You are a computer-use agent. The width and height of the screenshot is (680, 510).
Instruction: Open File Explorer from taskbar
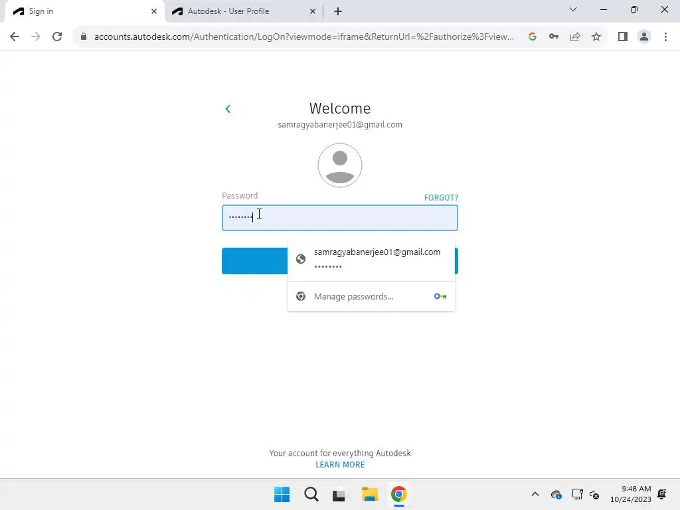pyautogui.click(x=369, y=494)
